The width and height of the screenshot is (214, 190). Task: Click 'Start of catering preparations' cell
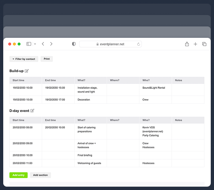pos(91,131)
